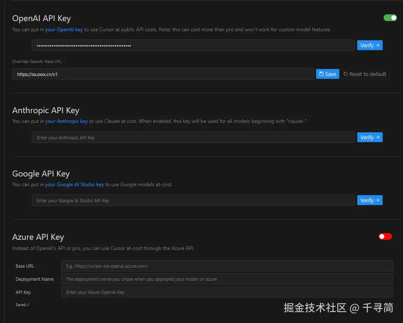Image resolution: width=403 pixels, height=323 pixels.
Task: Click the Azure Deployment Name field
Action: click(227, 279)
